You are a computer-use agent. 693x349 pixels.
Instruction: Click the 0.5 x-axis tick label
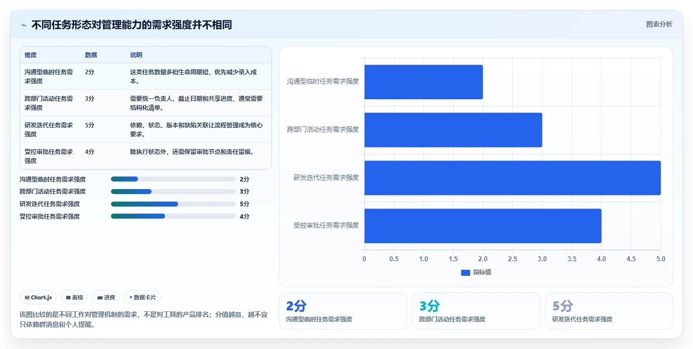coord(394,259)
